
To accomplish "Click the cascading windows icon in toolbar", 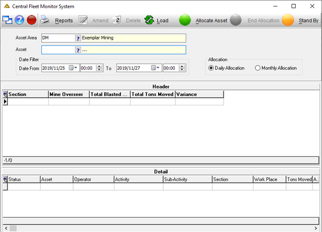I will click(x=7, y=20).
